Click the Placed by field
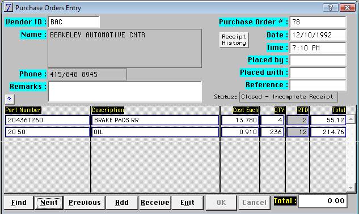Viewport: 359px width, 214px height. [x=318, y=61]
